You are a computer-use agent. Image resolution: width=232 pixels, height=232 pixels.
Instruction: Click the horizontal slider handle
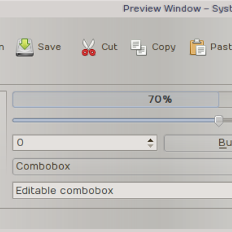coord(219,121)
